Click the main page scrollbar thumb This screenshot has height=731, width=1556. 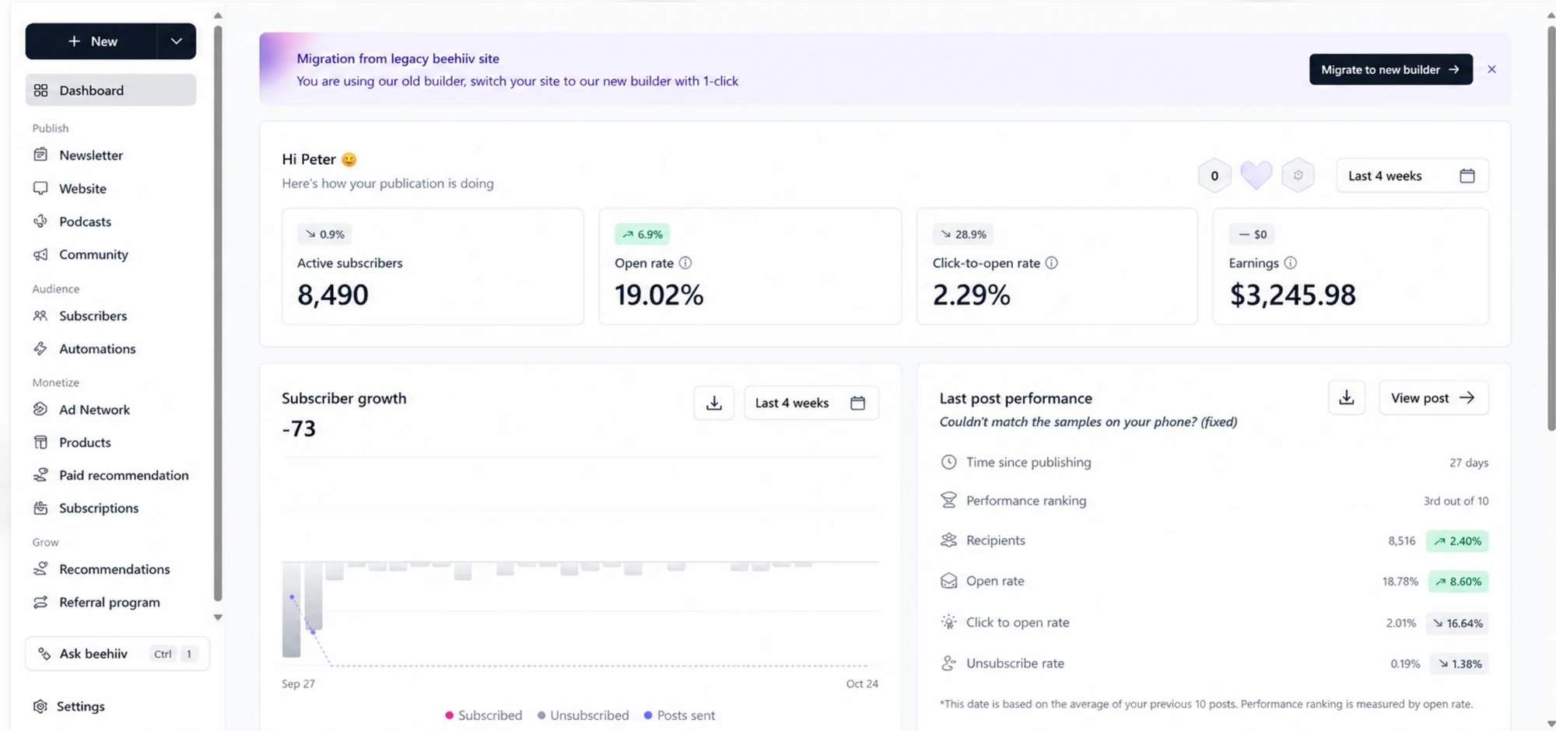click(1551, 229)
